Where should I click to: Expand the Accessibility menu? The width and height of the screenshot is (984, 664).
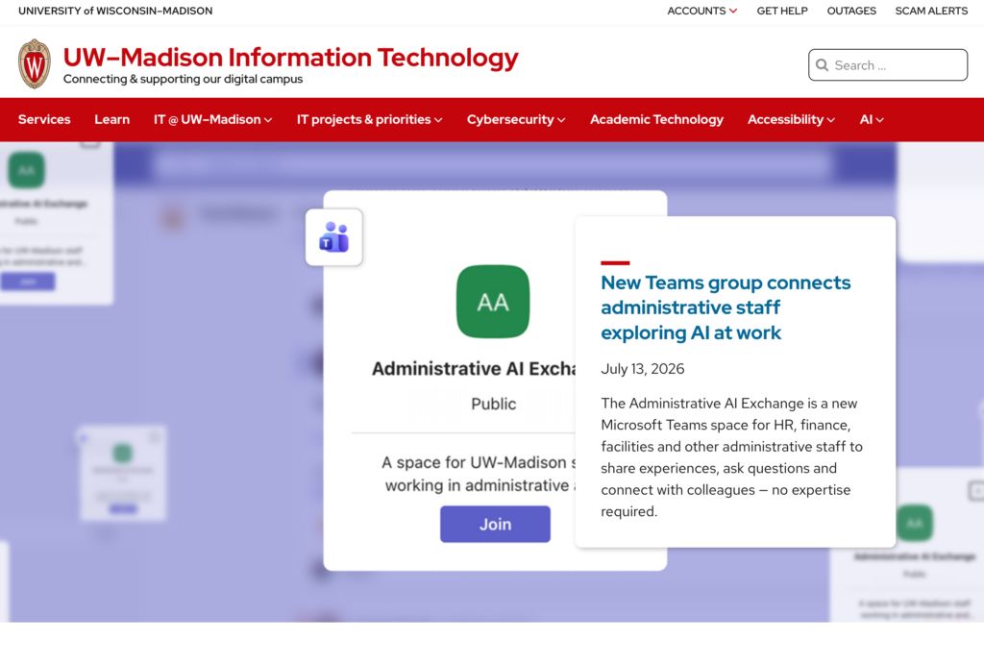pyautogui.click(x=791, y=119)
